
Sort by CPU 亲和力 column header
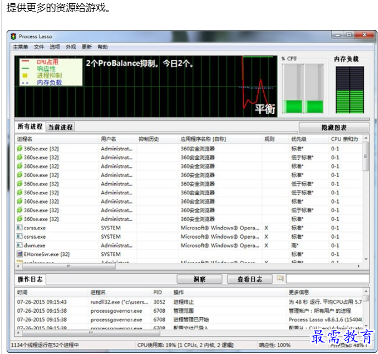coord(345,139)
